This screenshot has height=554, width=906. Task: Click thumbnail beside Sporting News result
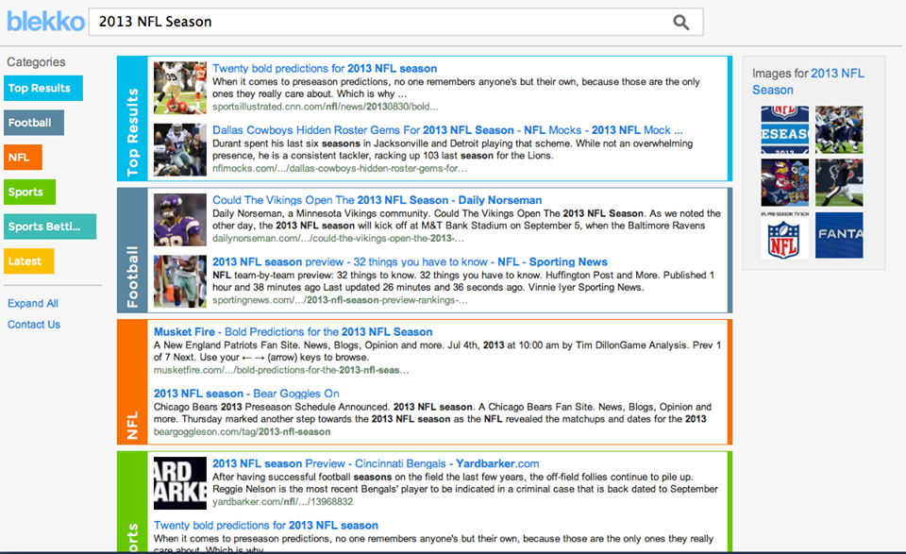point(180,281)
